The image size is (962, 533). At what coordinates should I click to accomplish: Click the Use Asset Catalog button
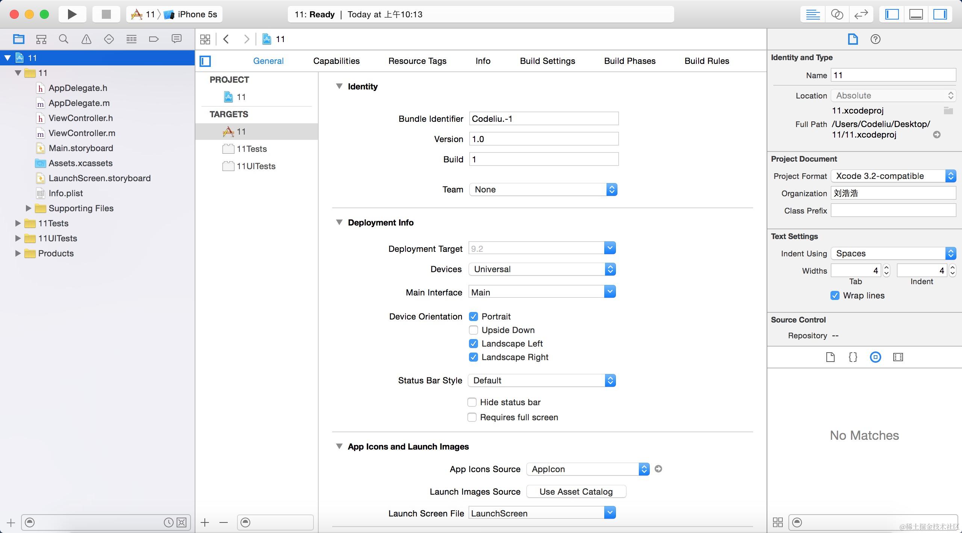pyautogui.click(x=576, y=492)
